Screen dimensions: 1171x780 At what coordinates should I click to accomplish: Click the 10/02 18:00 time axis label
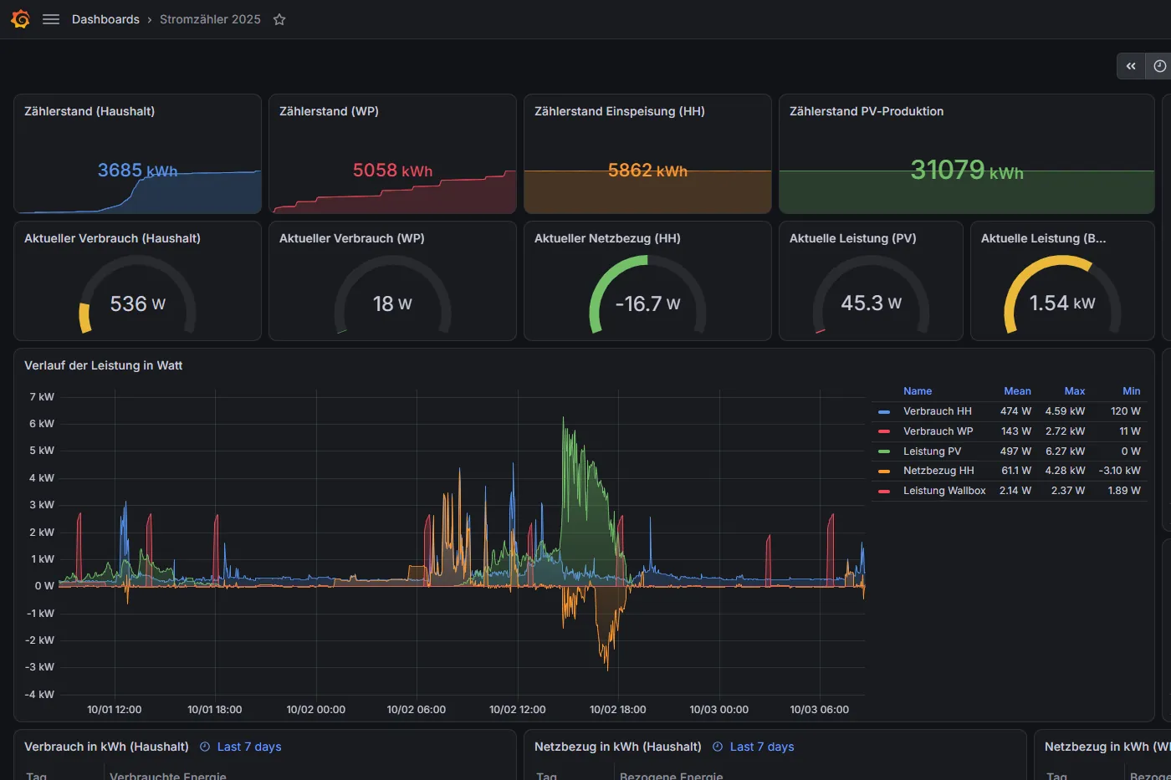point(618,710)
